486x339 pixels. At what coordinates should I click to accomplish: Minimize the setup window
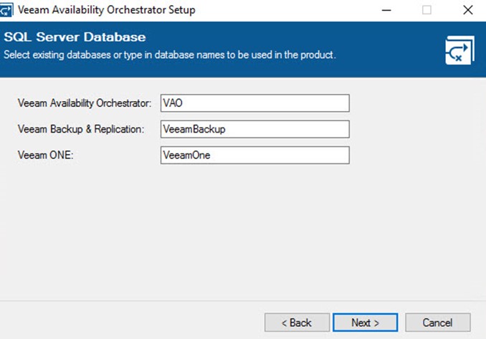tap(386, 10)
